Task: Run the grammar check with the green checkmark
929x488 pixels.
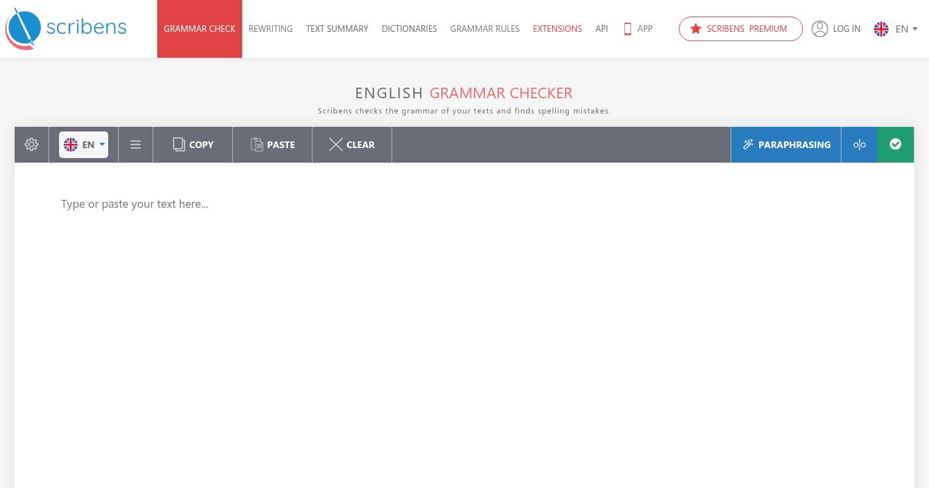Action: pyautogui.click(x=895, y=144)
